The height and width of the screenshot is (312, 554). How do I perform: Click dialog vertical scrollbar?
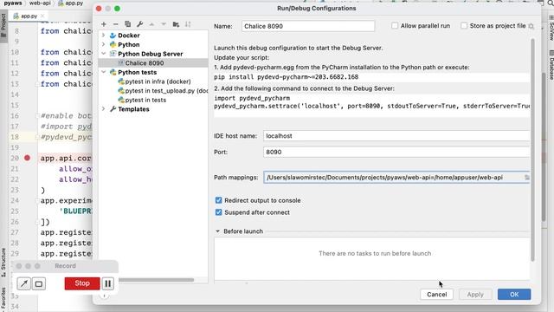[x=532, y=150]
